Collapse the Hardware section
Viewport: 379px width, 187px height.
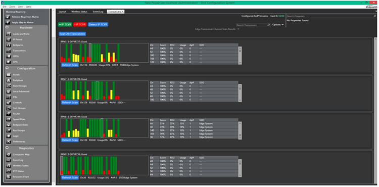click(x=7, y=27)
